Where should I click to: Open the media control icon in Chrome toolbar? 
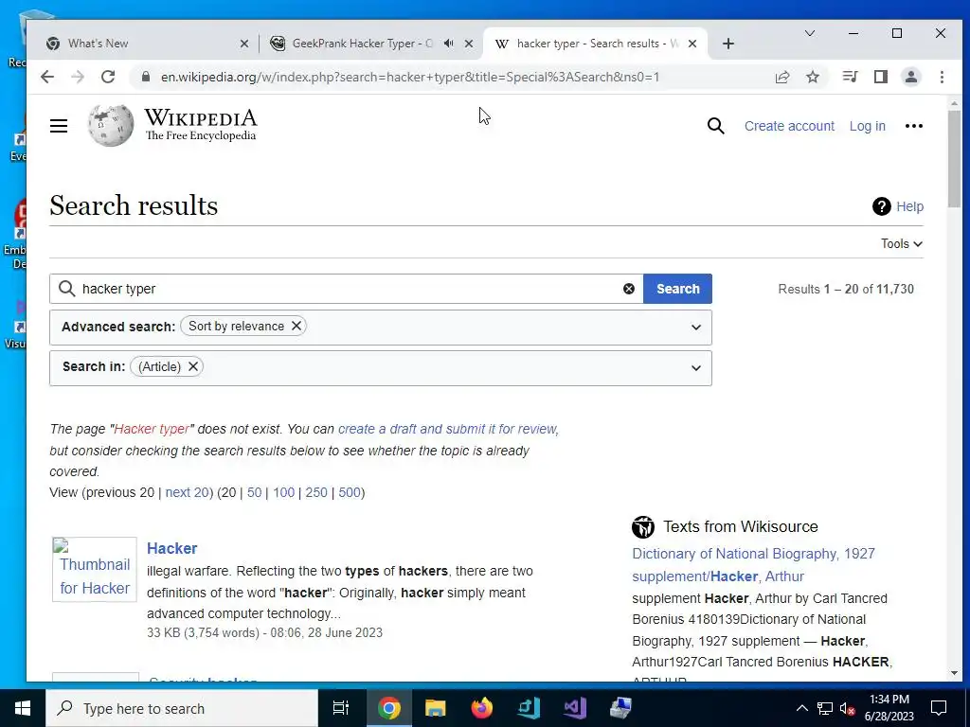(850, 77)
